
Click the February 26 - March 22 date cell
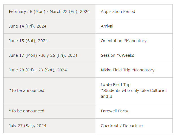[x=49, y=12]
